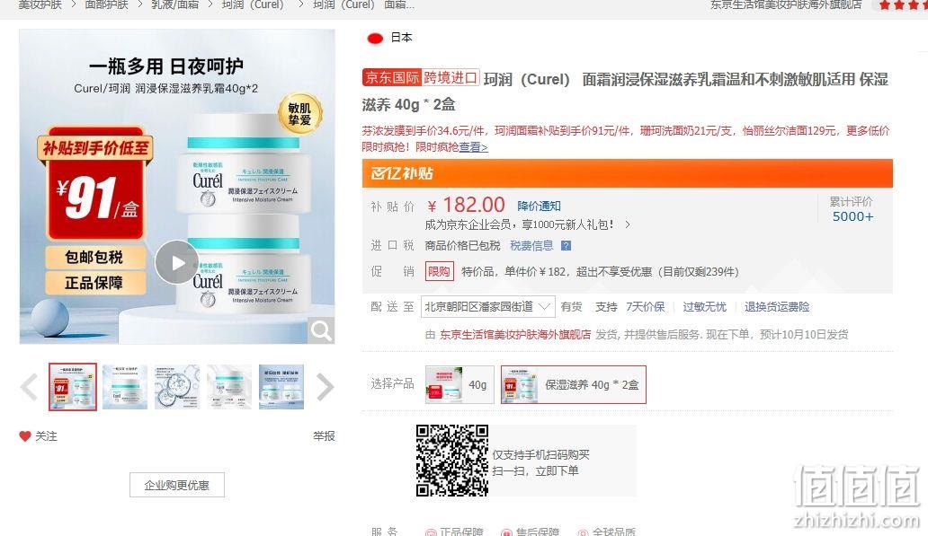Open the 东京生活馆美妆护肤海外旗舰店 seller link in delivery info

tap(515, 335)
